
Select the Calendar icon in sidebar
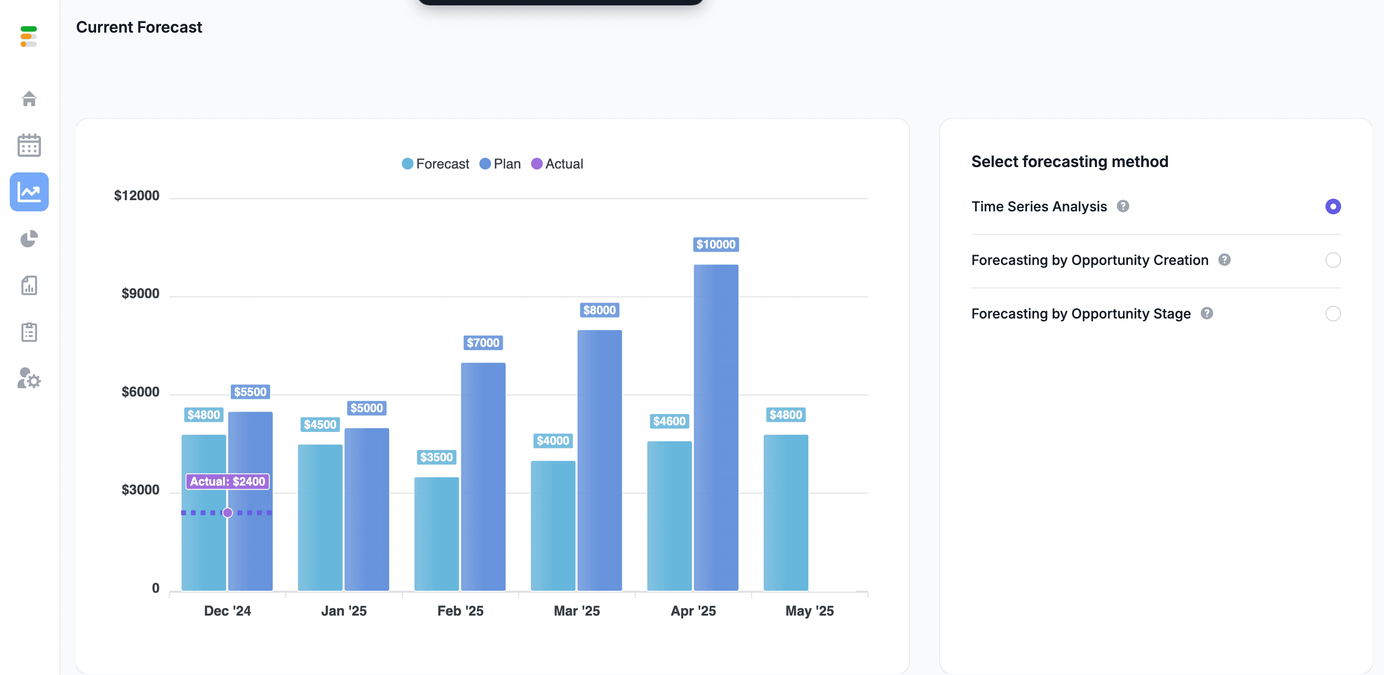coord(29,144)
